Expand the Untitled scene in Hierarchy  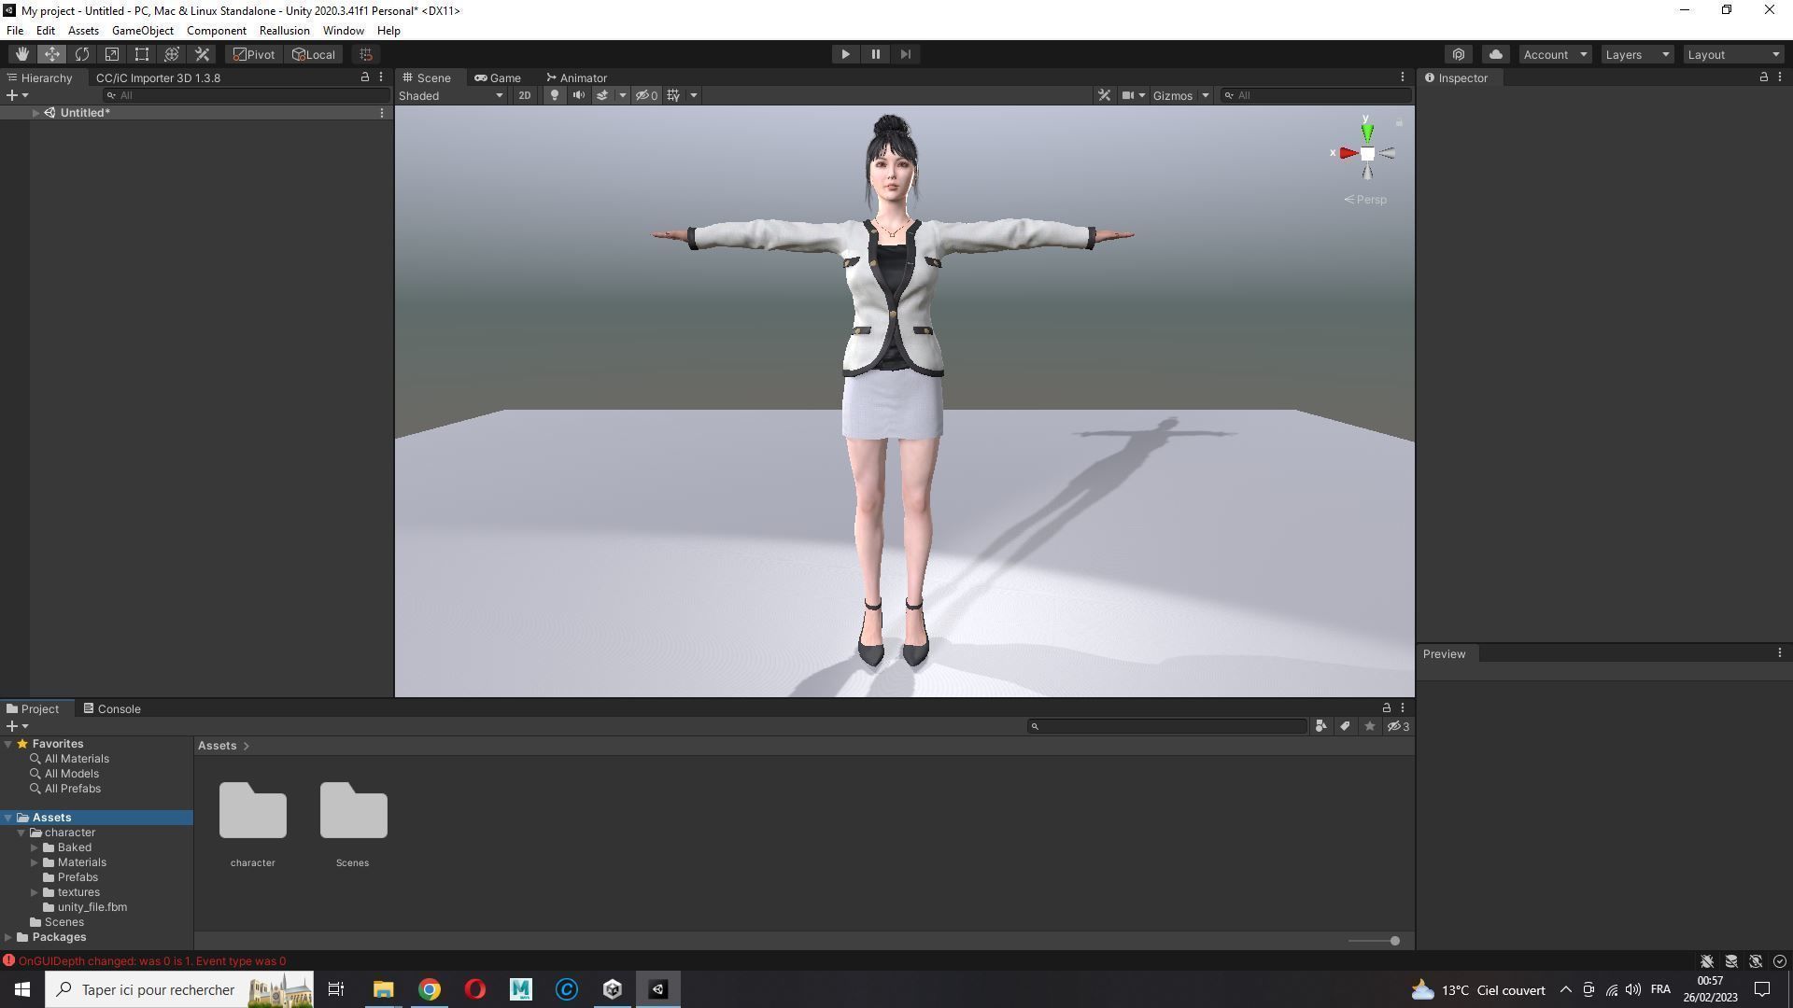tap(35, 113)
